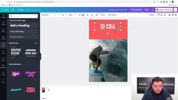This screenshot has height=100, width=178.
Task: Select the page 1 thumbnail
Action: [x=43, y=90]
